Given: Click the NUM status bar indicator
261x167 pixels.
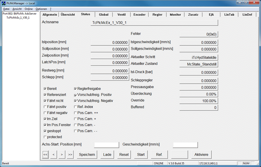Looking at the screenshot, I should (x=246, y=163).
